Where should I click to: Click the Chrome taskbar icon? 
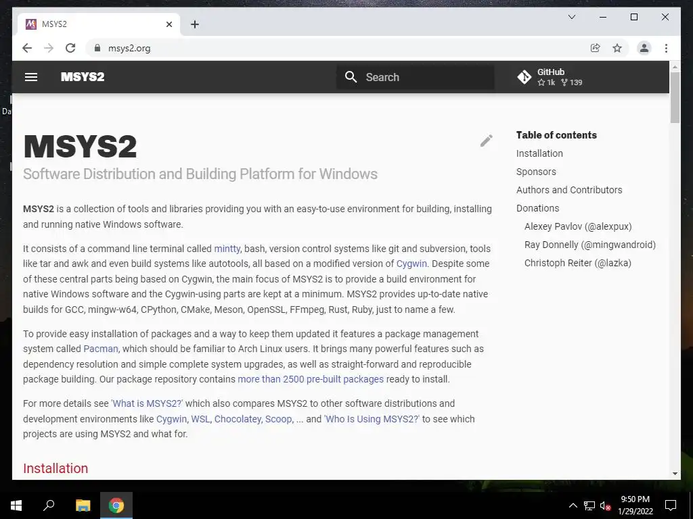(x=116, y=505)
